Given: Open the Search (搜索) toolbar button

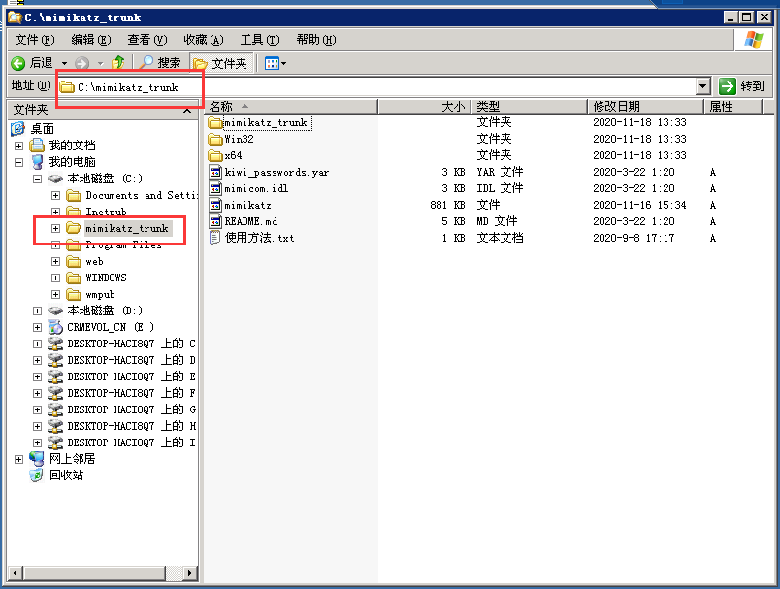Looking at the screenshot, I should pos(159,63).
